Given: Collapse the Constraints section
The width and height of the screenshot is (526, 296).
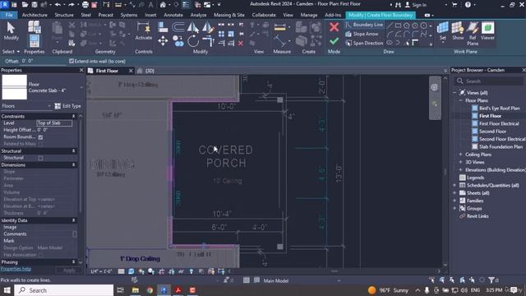Looking at the screenshot, I should [x=74, y=116].
